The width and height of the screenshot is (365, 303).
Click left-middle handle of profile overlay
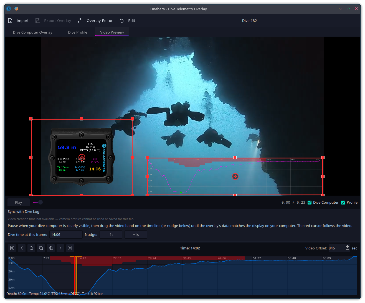tap(147, 176)
